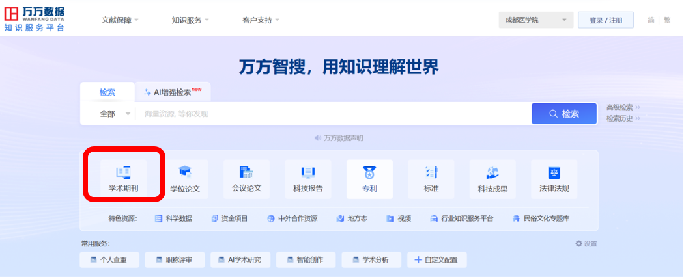
Task: Expand the 知识服务 menu
Action: 190,20
